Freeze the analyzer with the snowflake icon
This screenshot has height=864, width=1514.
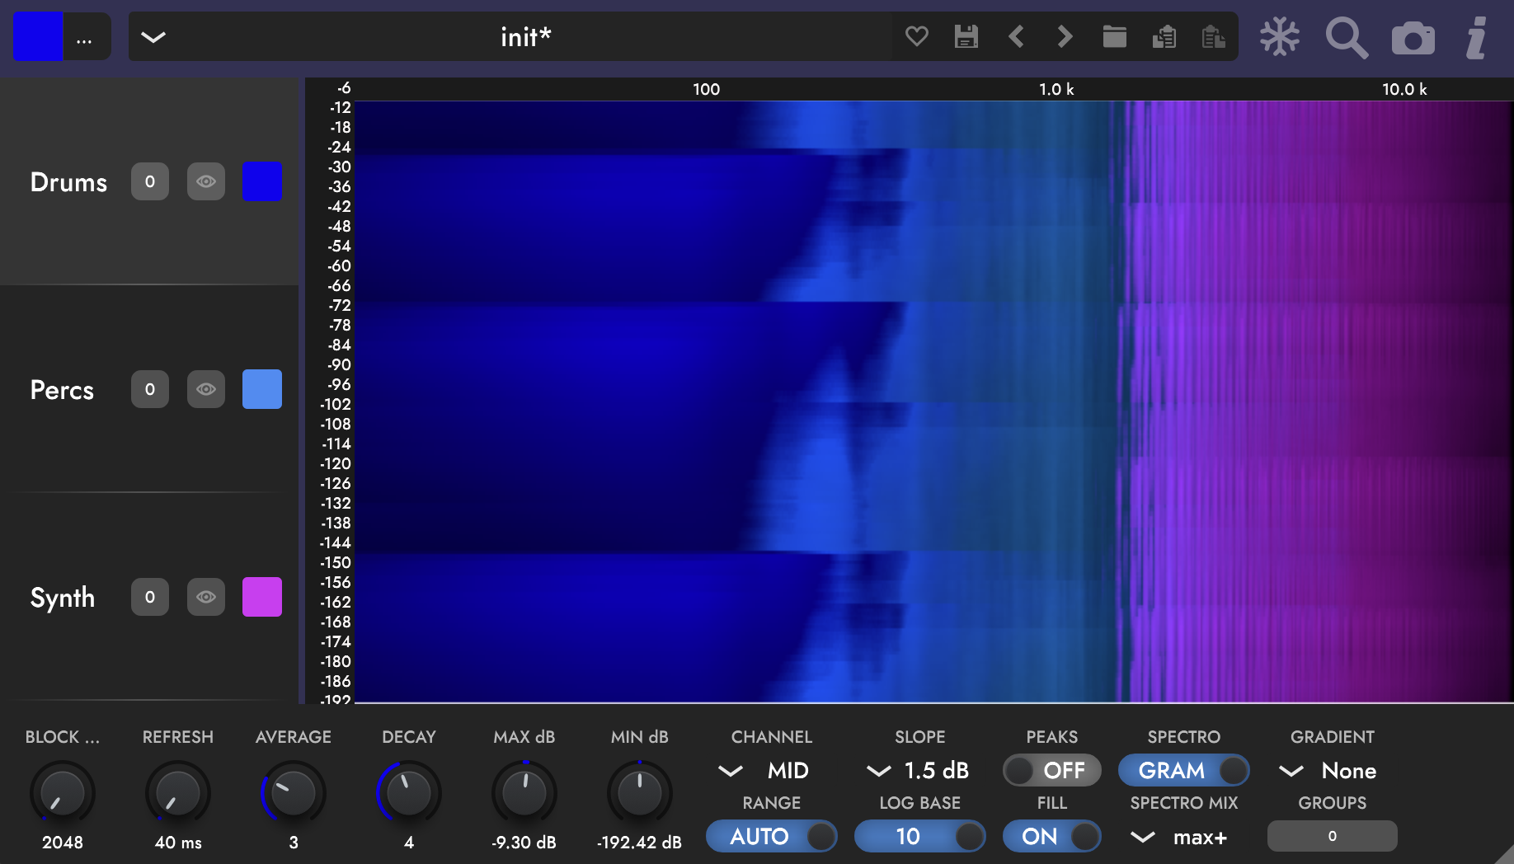1279,36
